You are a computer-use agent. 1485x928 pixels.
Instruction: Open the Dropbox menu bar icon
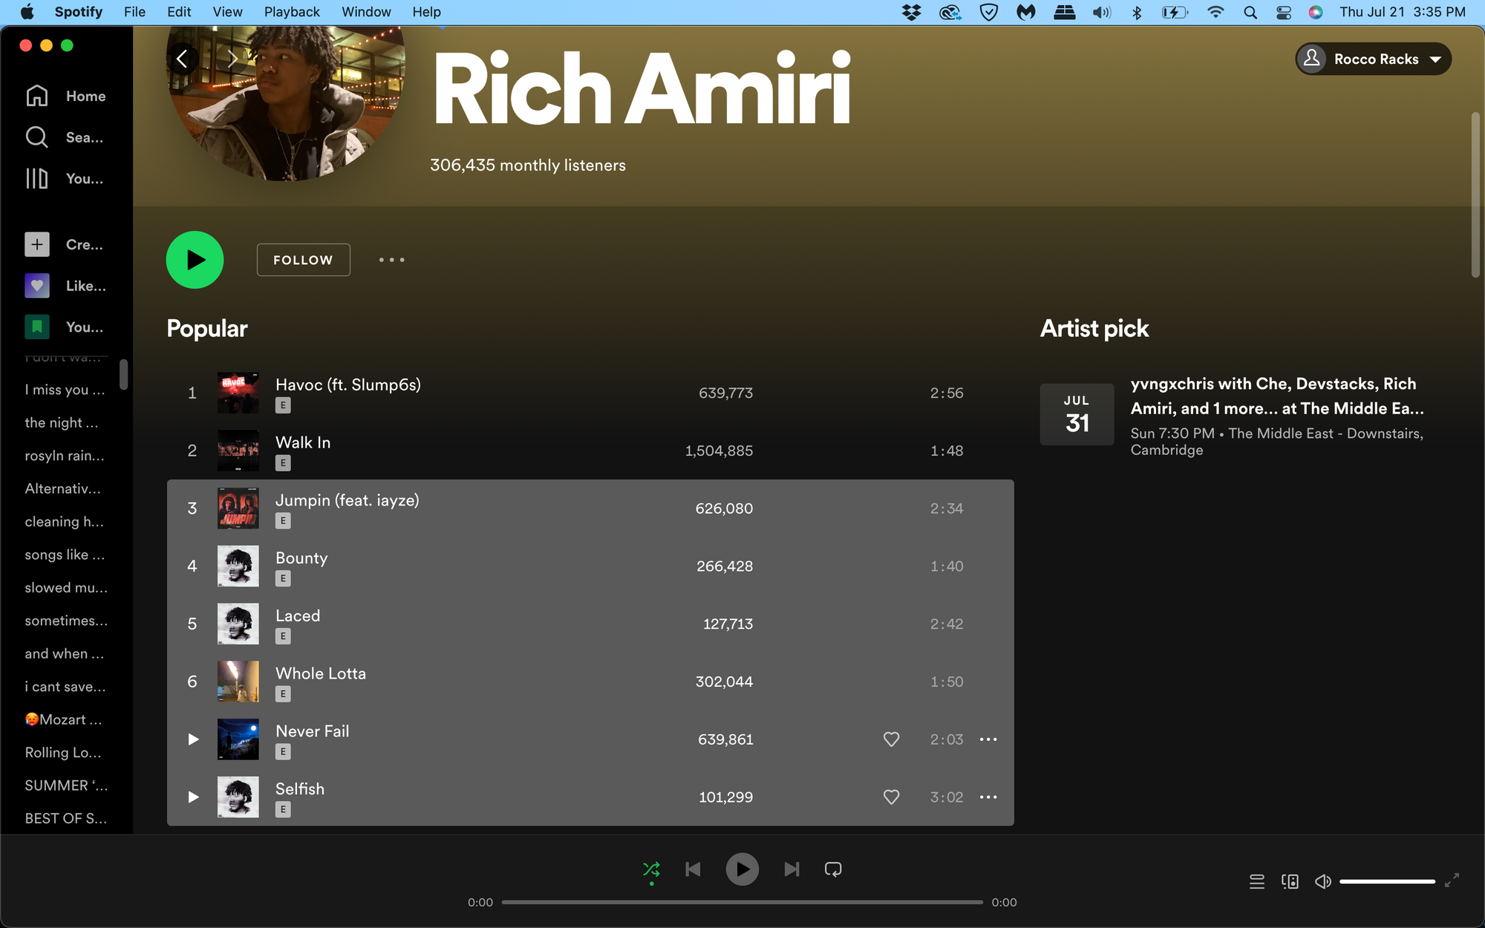[912, 12]
